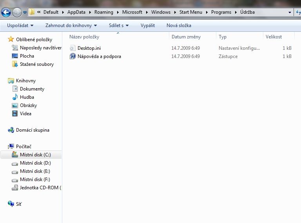Click the refresh icon beside address bar
This screenshot has width=301, height=223.
point(298,12)
